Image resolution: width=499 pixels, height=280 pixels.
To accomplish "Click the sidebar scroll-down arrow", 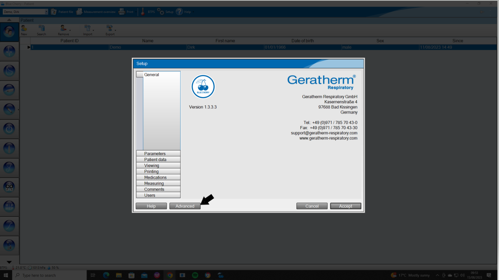I will point(9,262).
